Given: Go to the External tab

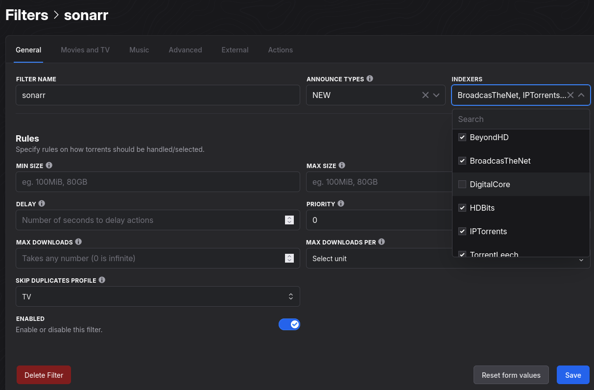Looking at the screenshot, I should (235, 50).
